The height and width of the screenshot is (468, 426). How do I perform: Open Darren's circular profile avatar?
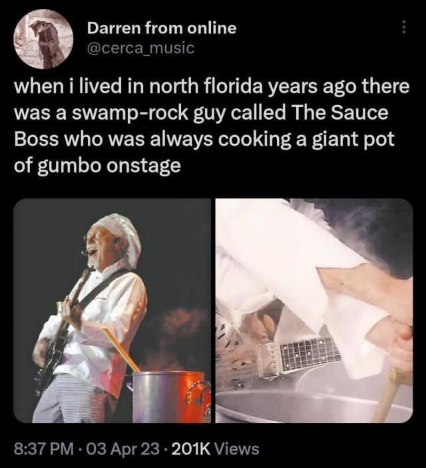point(45,38)
